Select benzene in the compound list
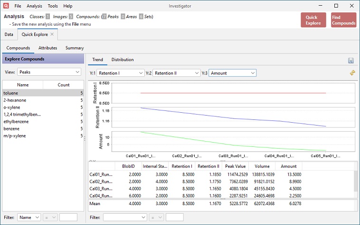360x225 pixels. tap(43, 128)
